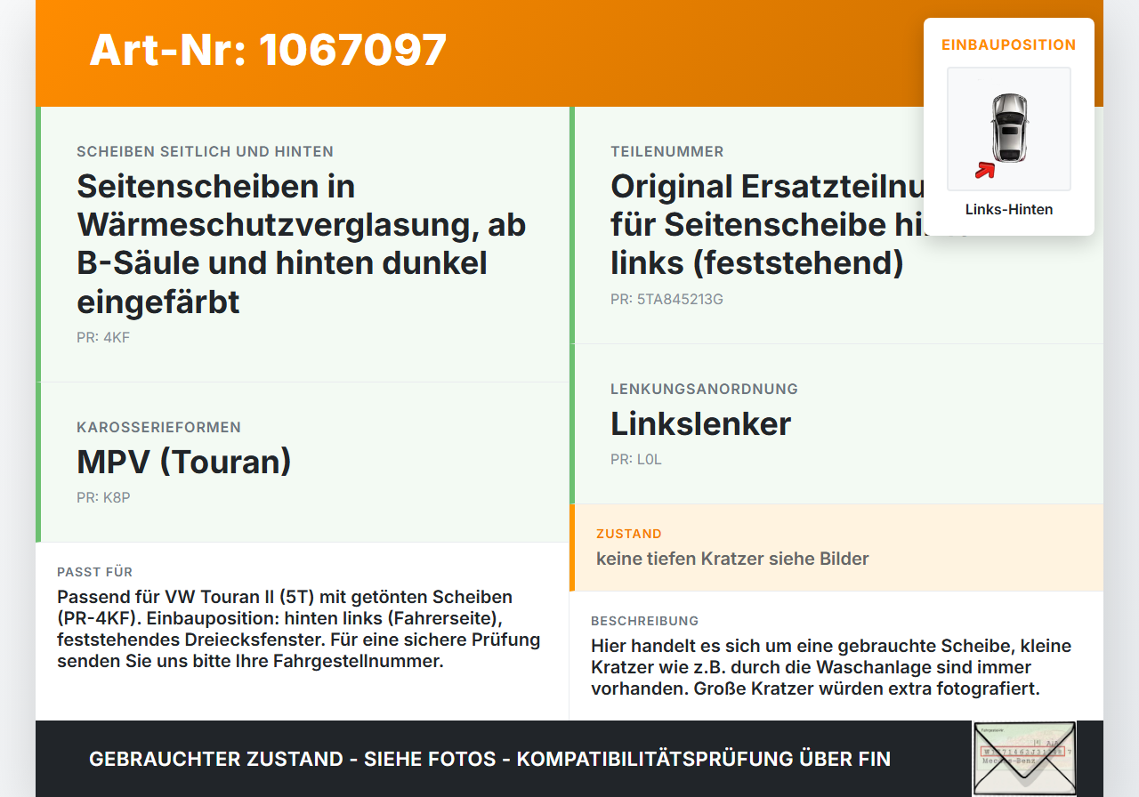The image size is (1139, 797).
Task: Click the KAROSSERIEFORMEN label
Action: pos(158,428)
